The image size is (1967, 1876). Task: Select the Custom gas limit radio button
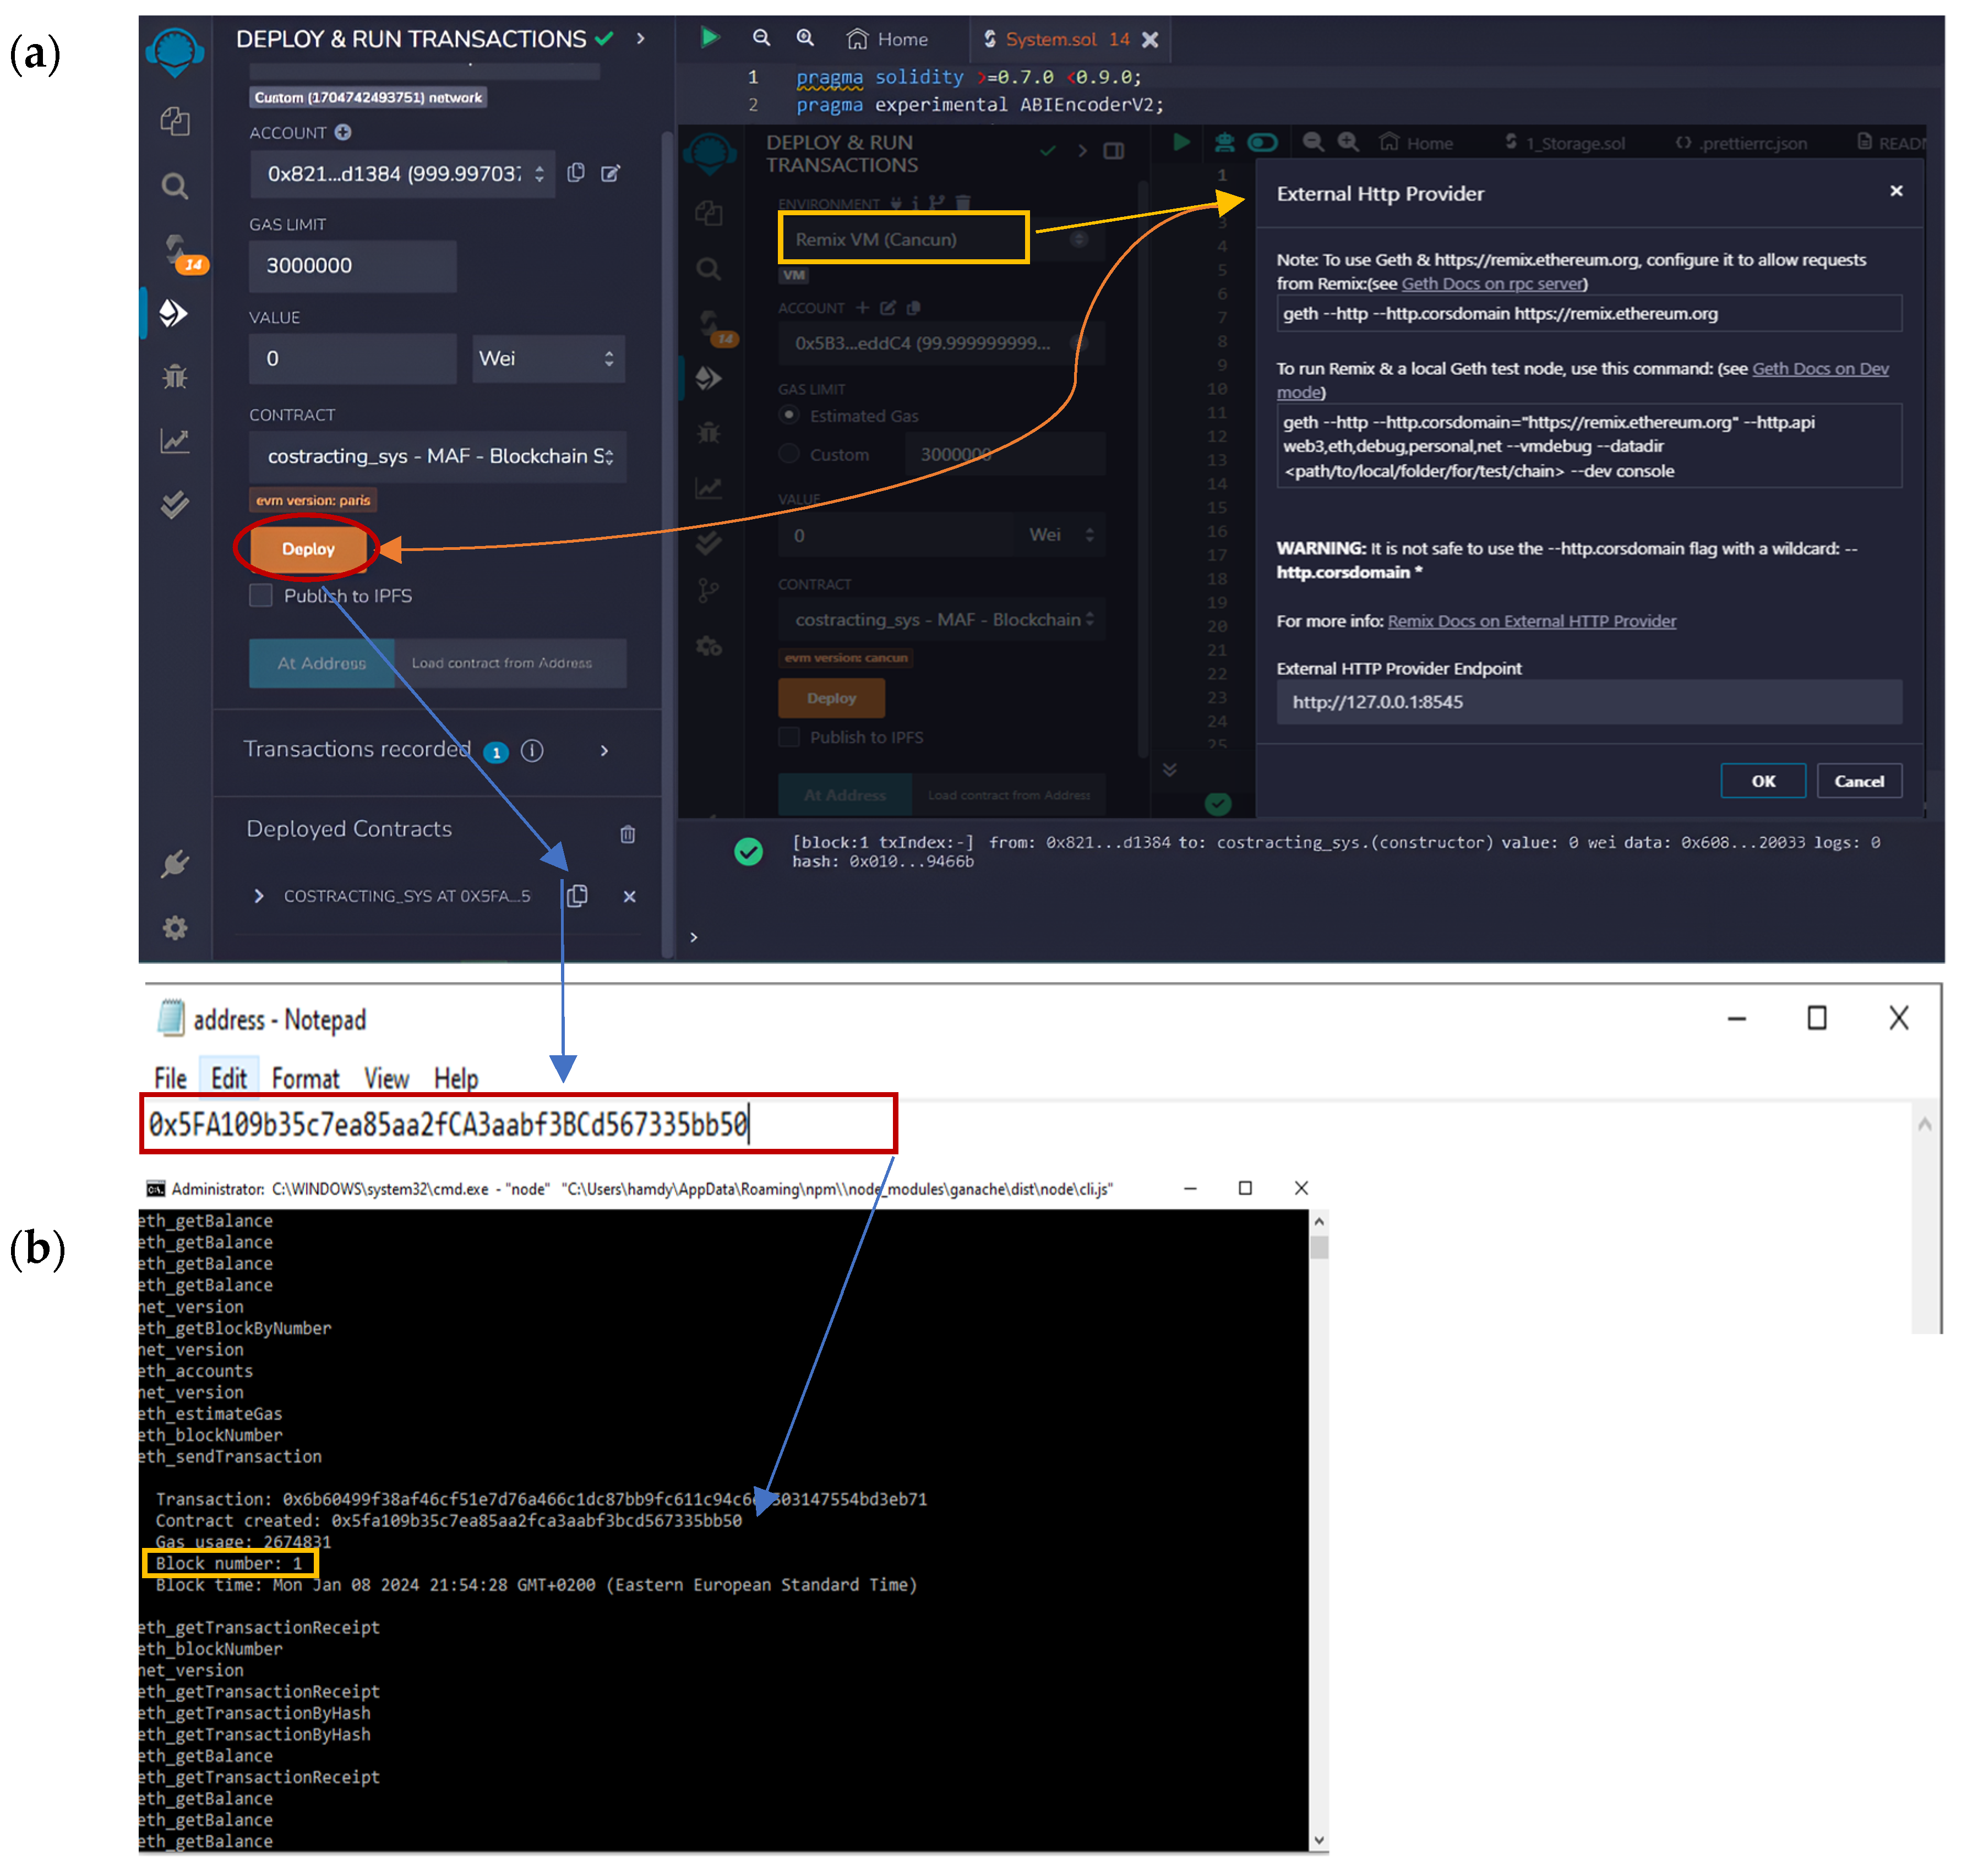[789, 454]
